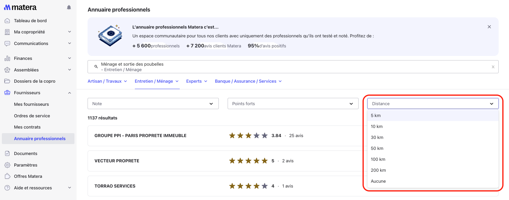This screenshot has width=509, height=200.
Task: Open Dossiers de la copro folder icon
Action: click(x=7, y=81)
